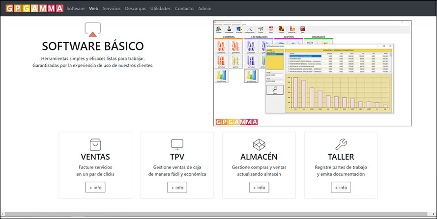This screenshot has height=219, width=437.
Task: Click red Salir toolbar icon in product screenshot
Action: click(x=303, y=30)
